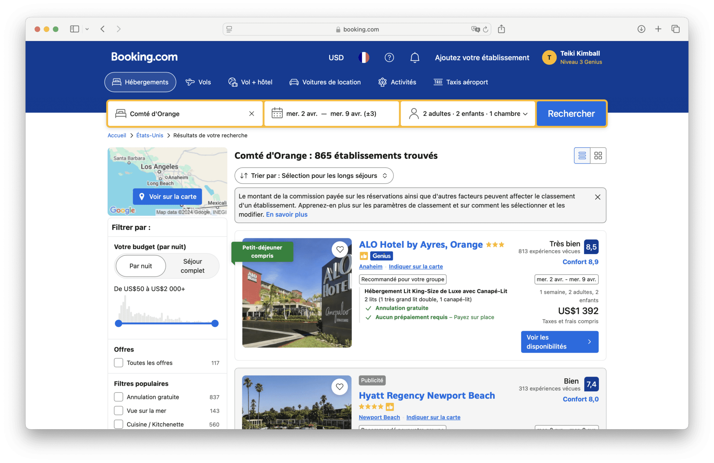Click the ALO Hotel 8,5 score badge
Screen dimensions: 714x463
click(591, 247)
